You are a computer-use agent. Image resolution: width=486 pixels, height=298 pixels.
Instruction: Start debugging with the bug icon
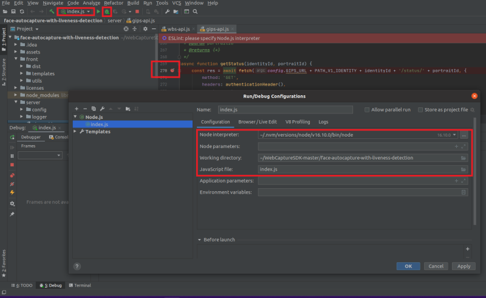tap(107, 12)
